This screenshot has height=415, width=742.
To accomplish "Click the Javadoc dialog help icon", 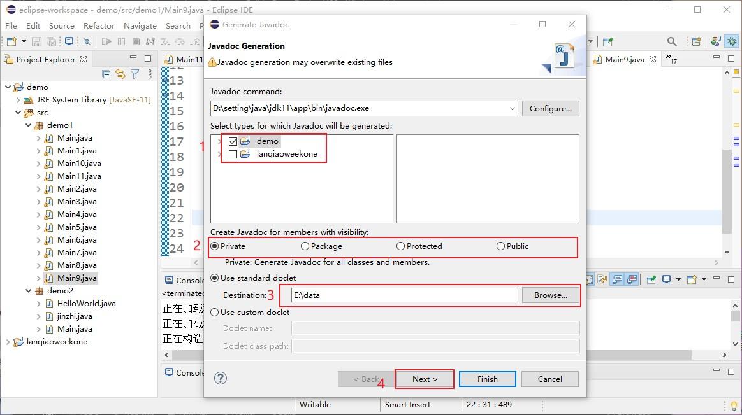I will click(x=221, y=378).
